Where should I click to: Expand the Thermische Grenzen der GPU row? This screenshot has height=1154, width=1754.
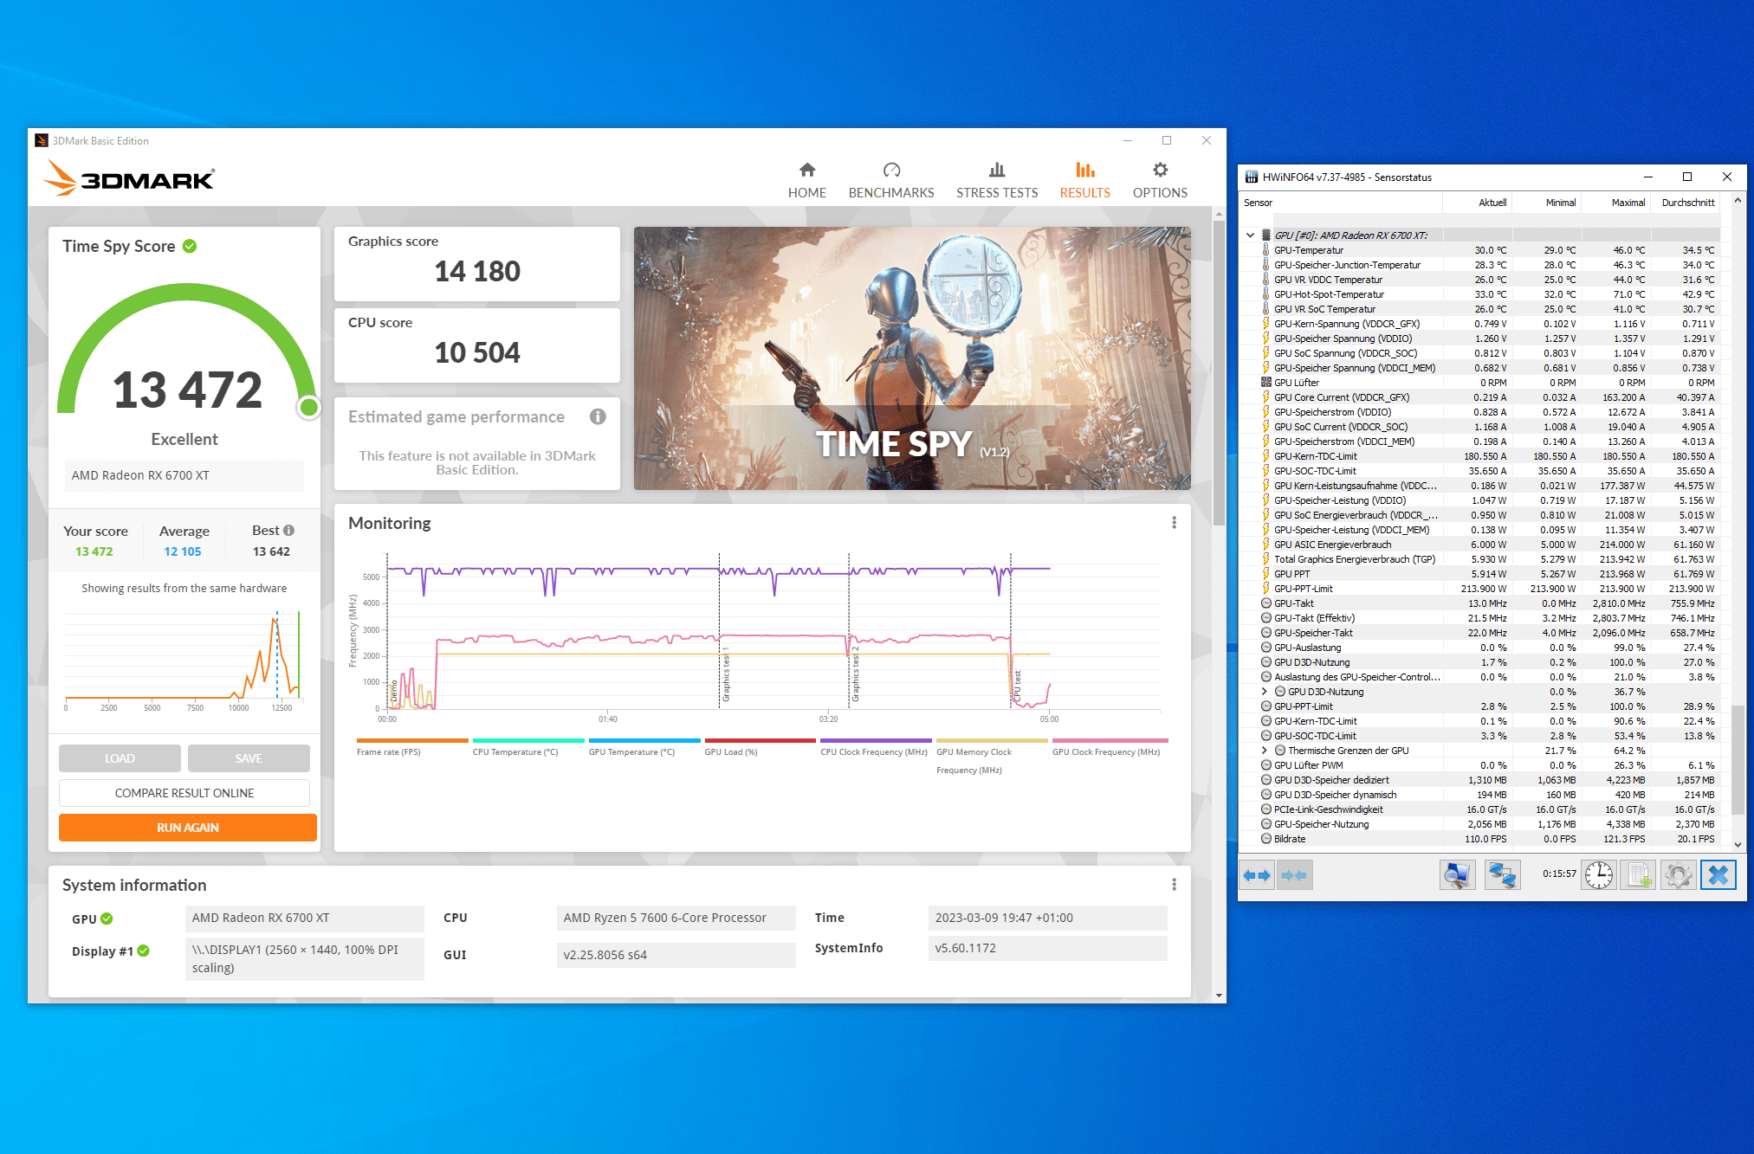click(x=1265, y=751)
